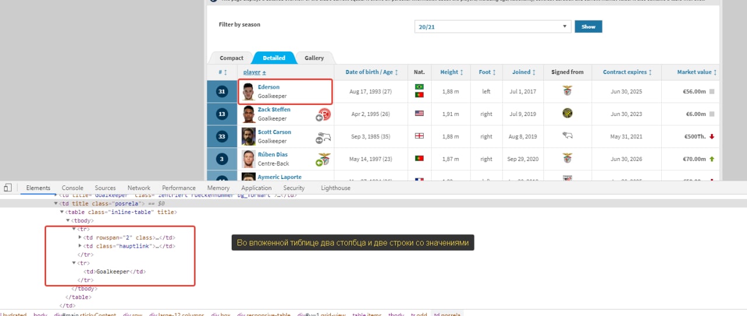
Task: Sort table by Market value column header
Action: click(694, 72)
